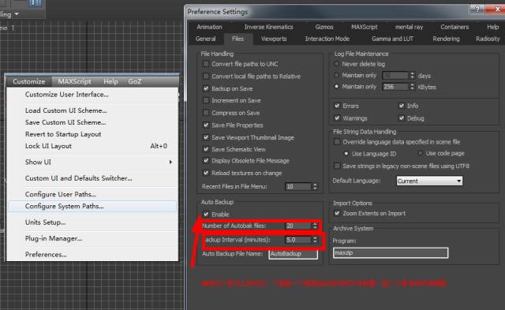Enable Save strings in legacy files using UTF8
Screen dimensions: 505x310
pyautogui.click(x=337, y=166)
